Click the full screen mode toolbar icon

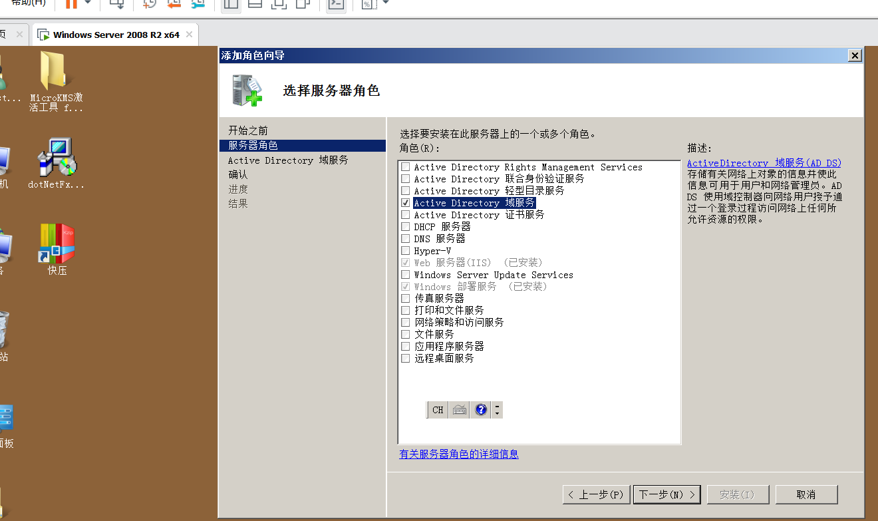click(x=279, y=3)
